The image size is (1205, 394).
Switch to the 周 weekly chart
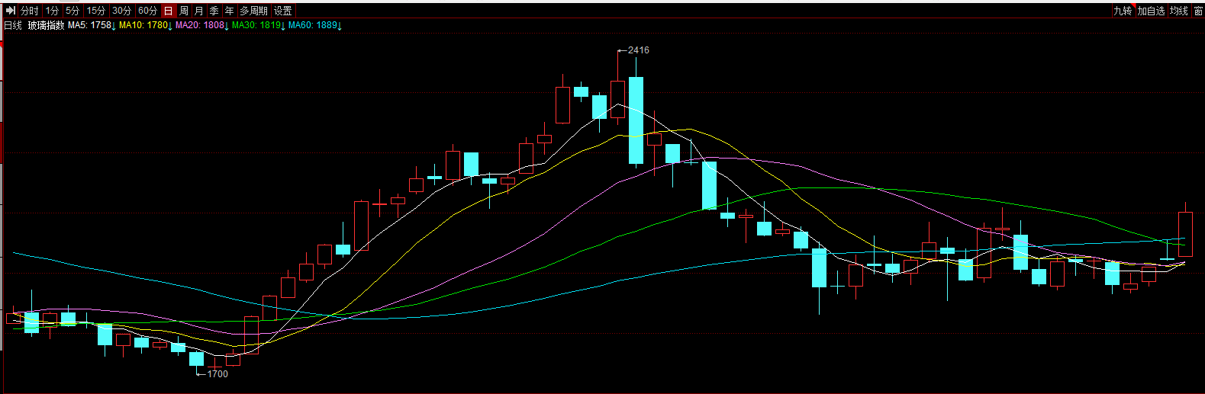(x=184, y=11)
